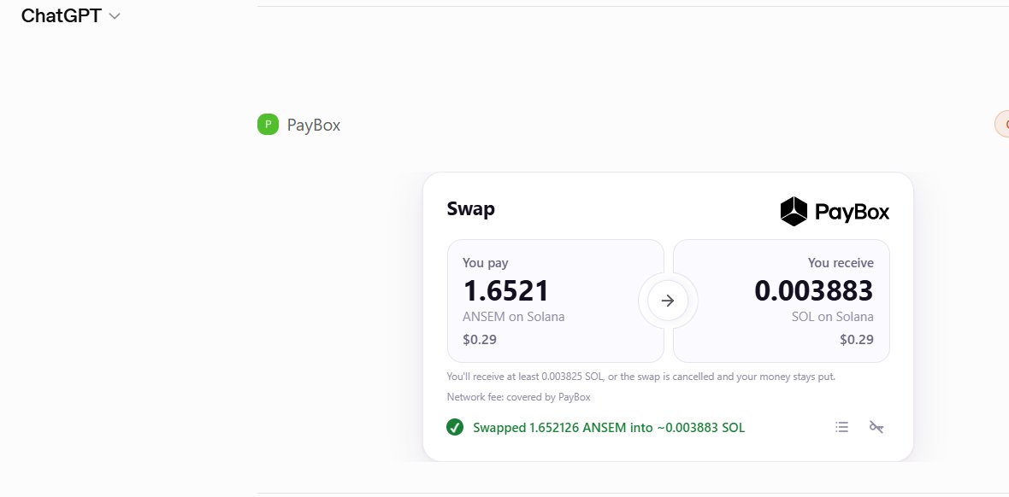This screenshot has height=497, width=1009.
Task: Click the ChatGPT title text
Action: tap(61, 15)
